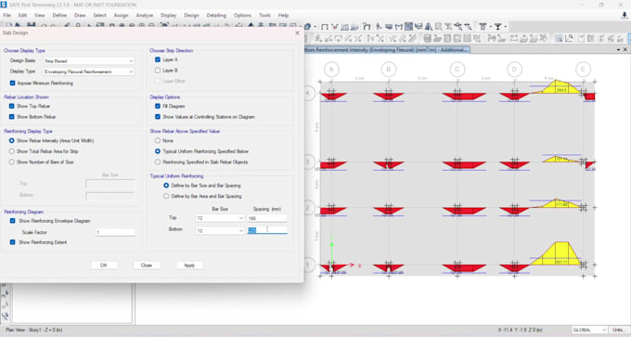The height and width of the screenshot is (337, 631).
Task: Click the column-chart style deformed shape icon
Action: (x=345, y=27)
